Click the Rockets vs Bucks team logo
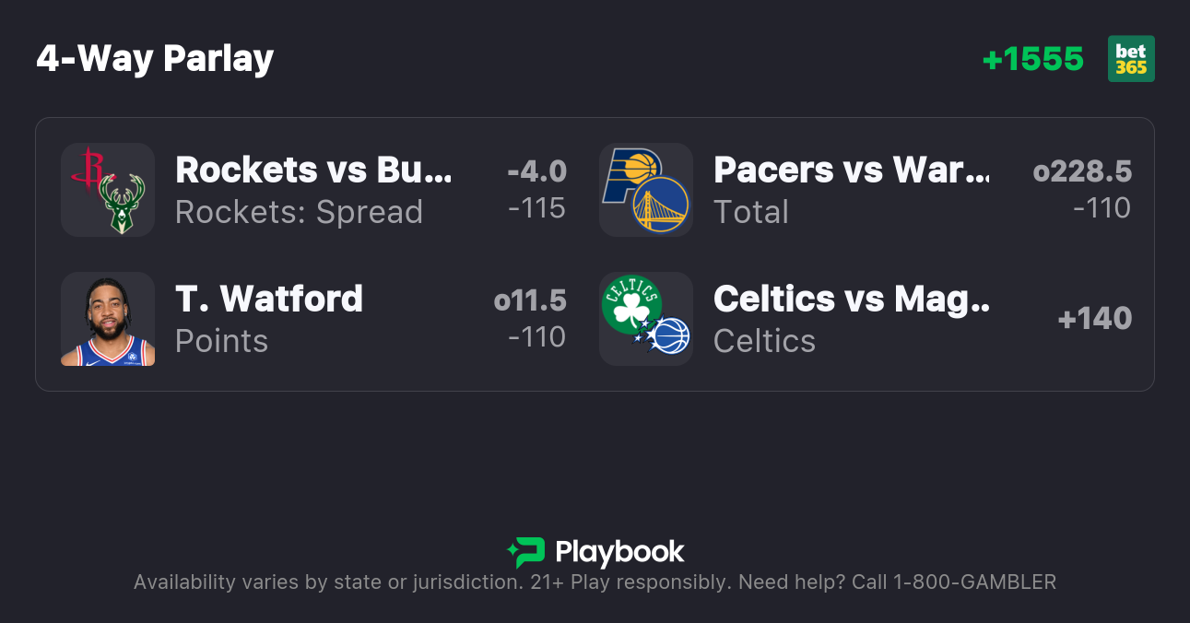This screenshot has width=1190, height=623. click(x=108, y=190)
